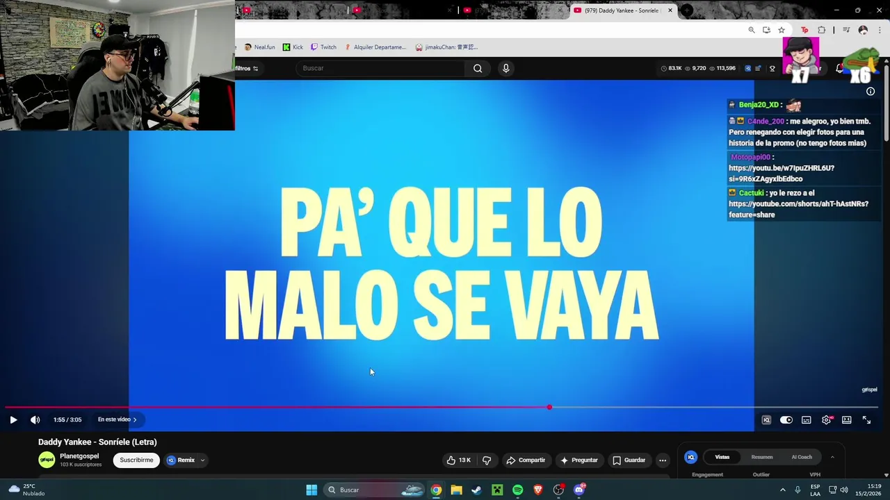Open Motopapi00's youtu.be chat link

coord(782,174)
